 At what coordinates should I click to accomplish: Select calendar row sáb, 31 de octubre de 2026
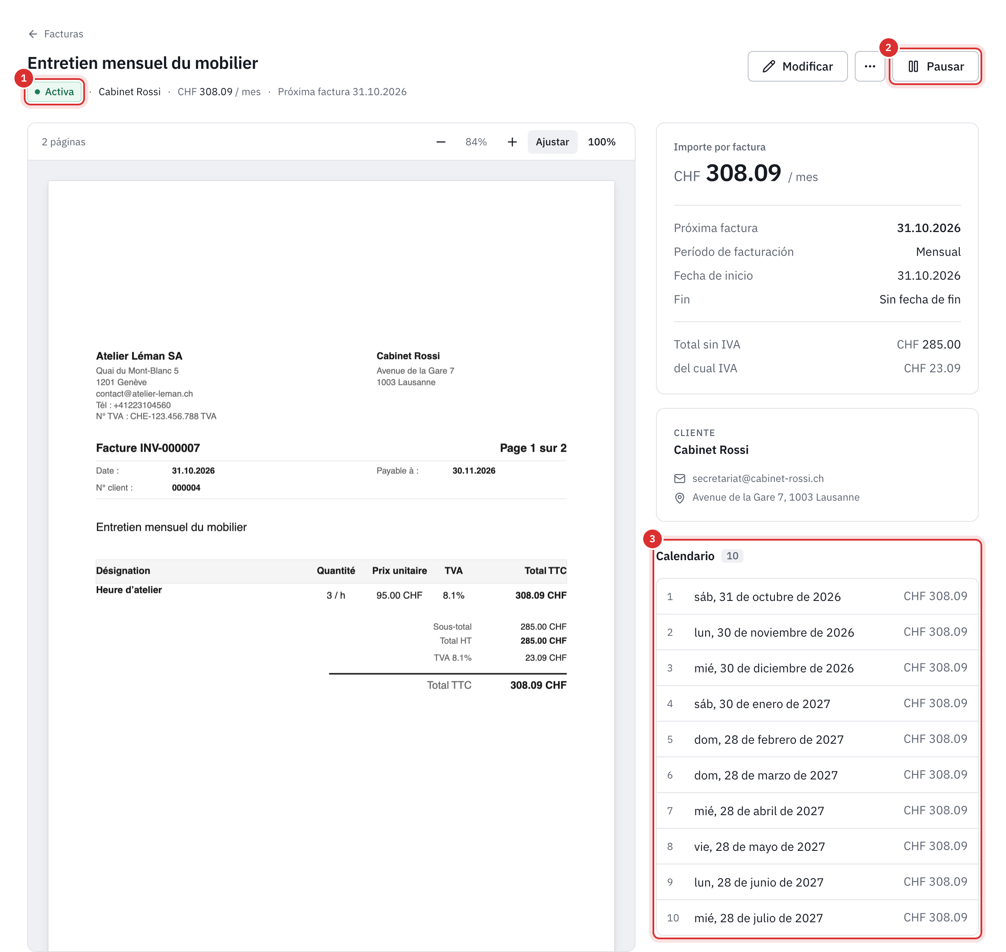pos(817,597)
